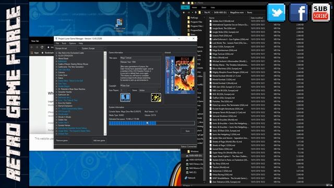Select Ghouls 'n Ghosts in game list

click(x=65, y=117)
